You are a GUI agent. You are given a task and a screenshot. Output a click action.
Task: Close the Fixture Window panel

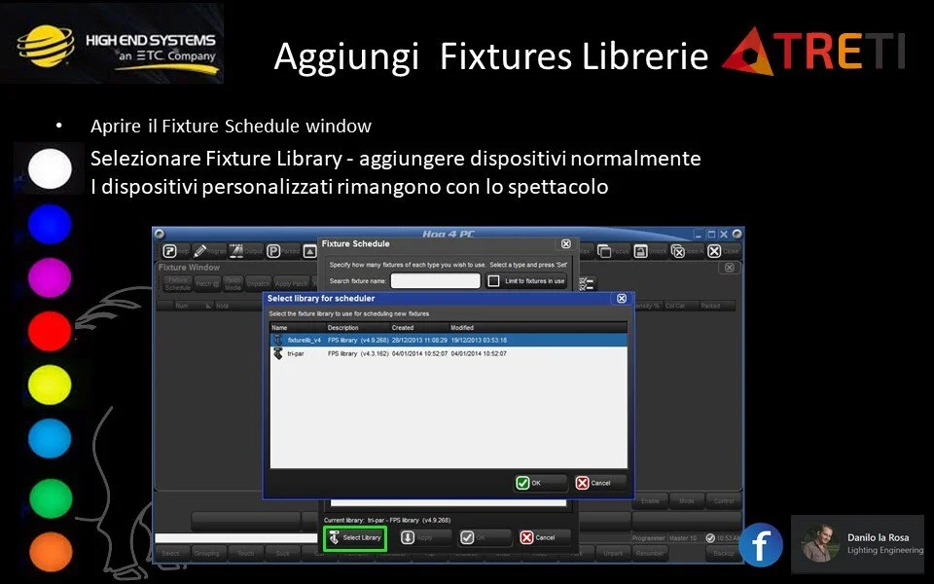click(729, 268)
